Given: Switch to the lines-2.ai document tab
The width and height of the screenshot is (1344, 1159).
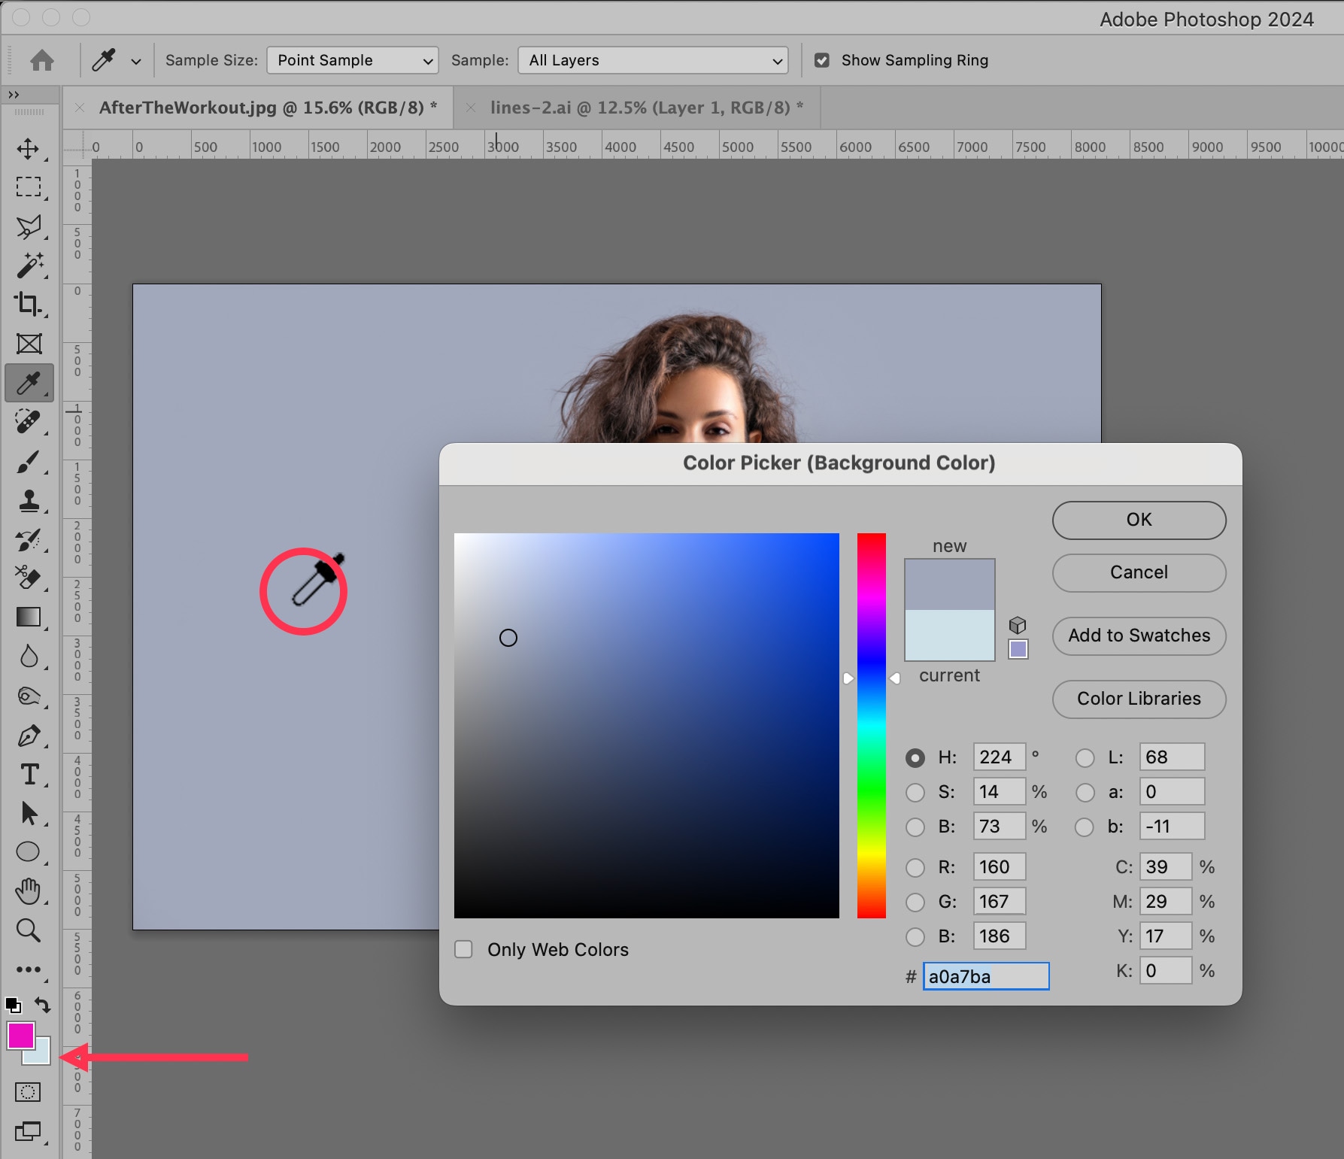Looking at the screenshot, I should click(646, 108).
